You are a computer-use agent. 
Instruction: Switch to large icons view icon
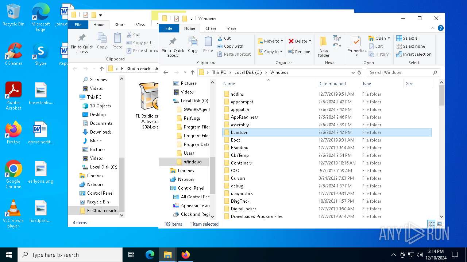439,224
